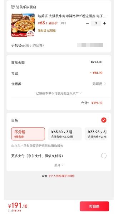Expand hidden virtual assets notice
Screen dimensions: 133x214
pyautogui.click(x=59, y=93)
